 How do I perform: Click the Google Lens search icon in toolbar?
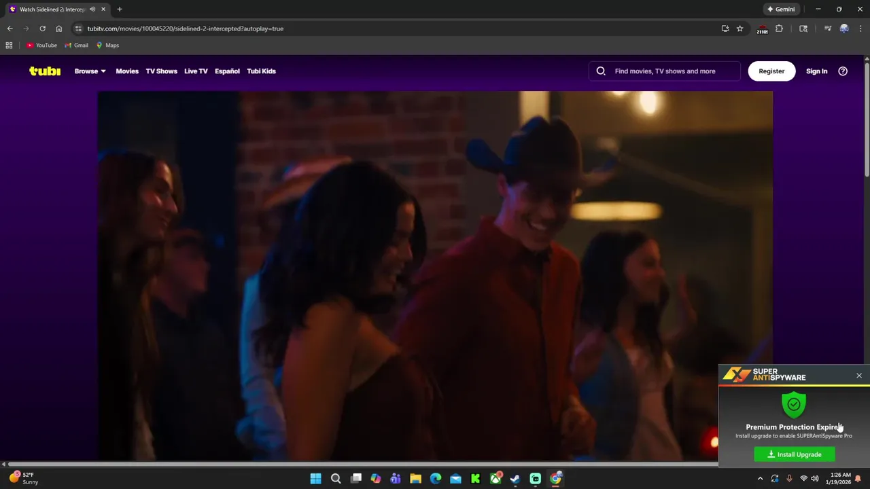803,29
